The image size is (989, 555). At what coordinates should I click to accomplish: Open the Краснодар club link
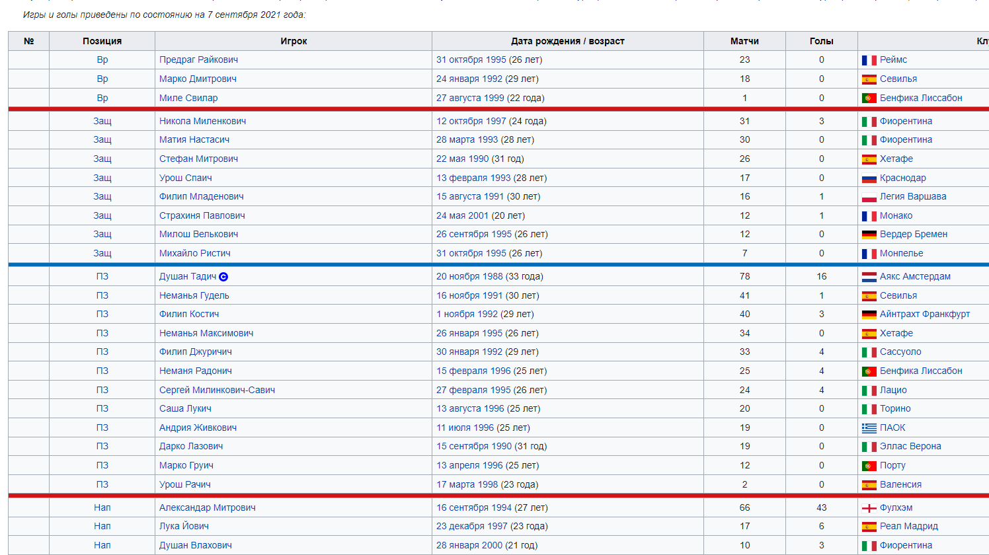point(903,178)
